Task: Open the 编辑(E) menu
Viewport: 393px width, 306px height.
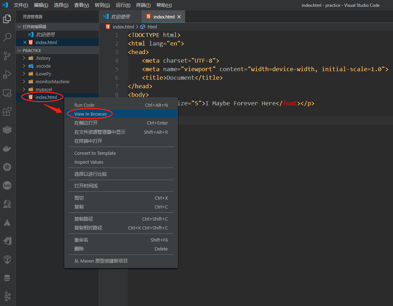Action: (x=41, y=5)
